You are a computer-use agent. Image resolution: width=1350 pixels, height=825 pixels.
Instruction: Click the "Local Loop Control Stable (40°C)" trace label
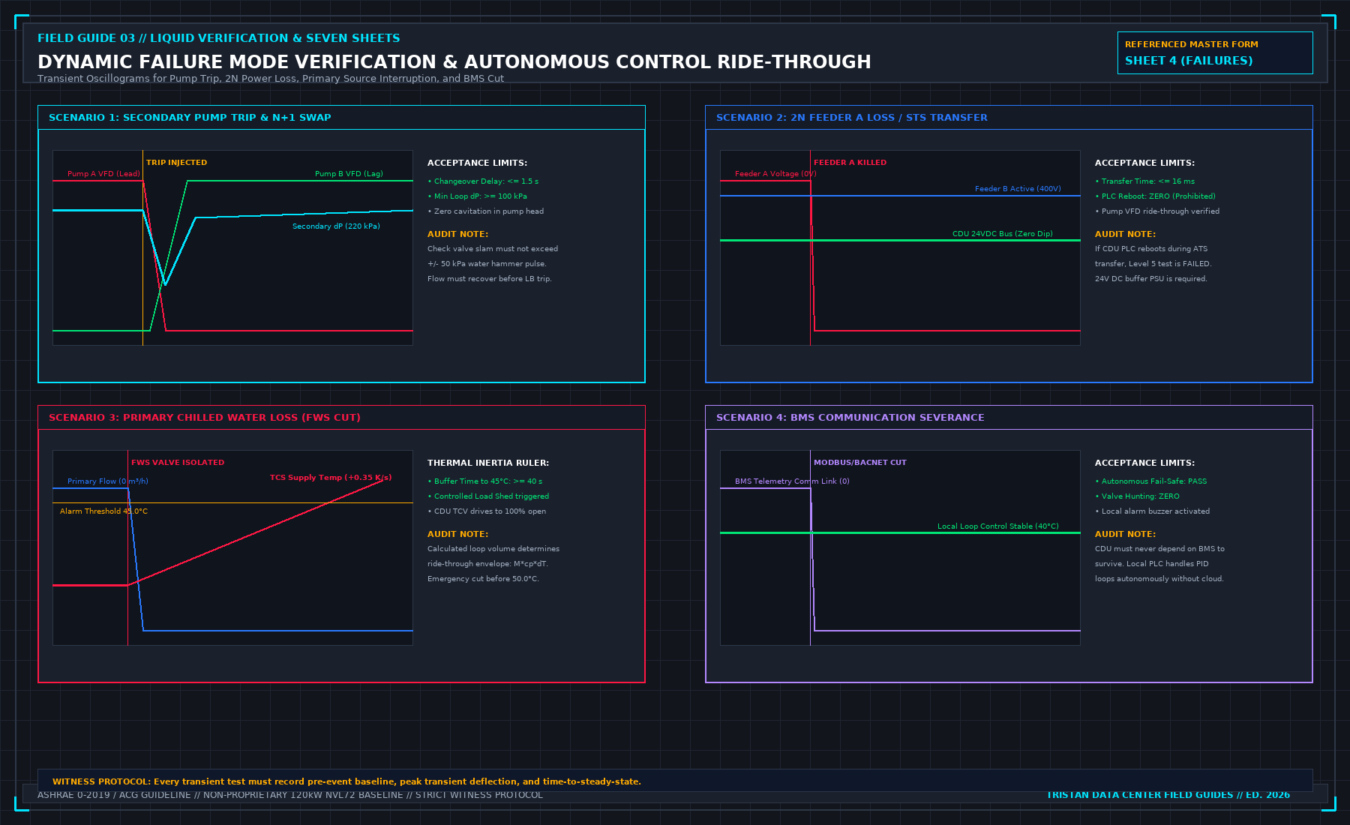coord(998,526)
